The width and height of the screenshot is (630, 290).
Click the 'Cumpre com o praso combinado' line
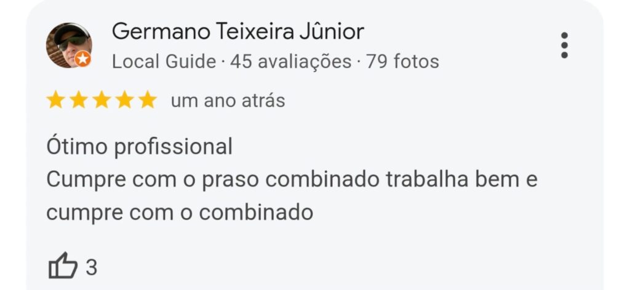(x=292, y=179)
